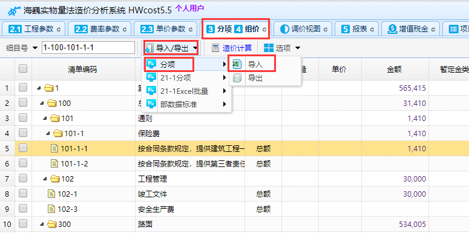Click the icon beside 21-1分项 menu entry
Screen dimensions: 469x233
point(152,77)
